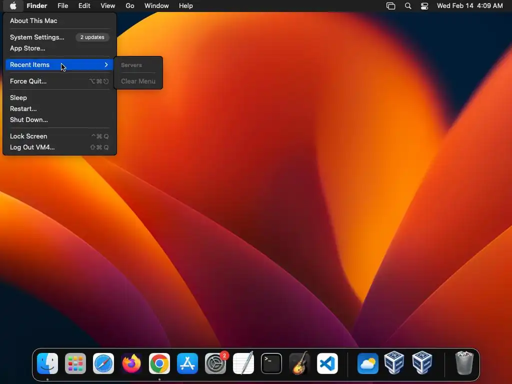512x384 pixels.
Task: Launch Terminal from the Dock
Action: tap(271, 363)
